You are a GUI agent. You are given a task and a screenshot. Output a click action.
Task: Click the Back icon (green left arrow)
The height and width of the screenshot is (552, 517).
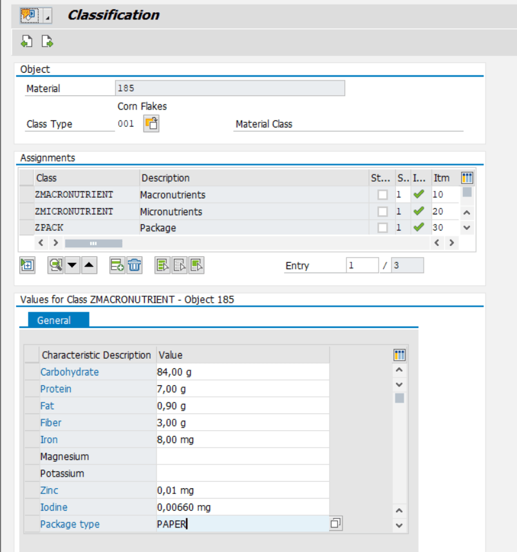[x=26, y=40]
